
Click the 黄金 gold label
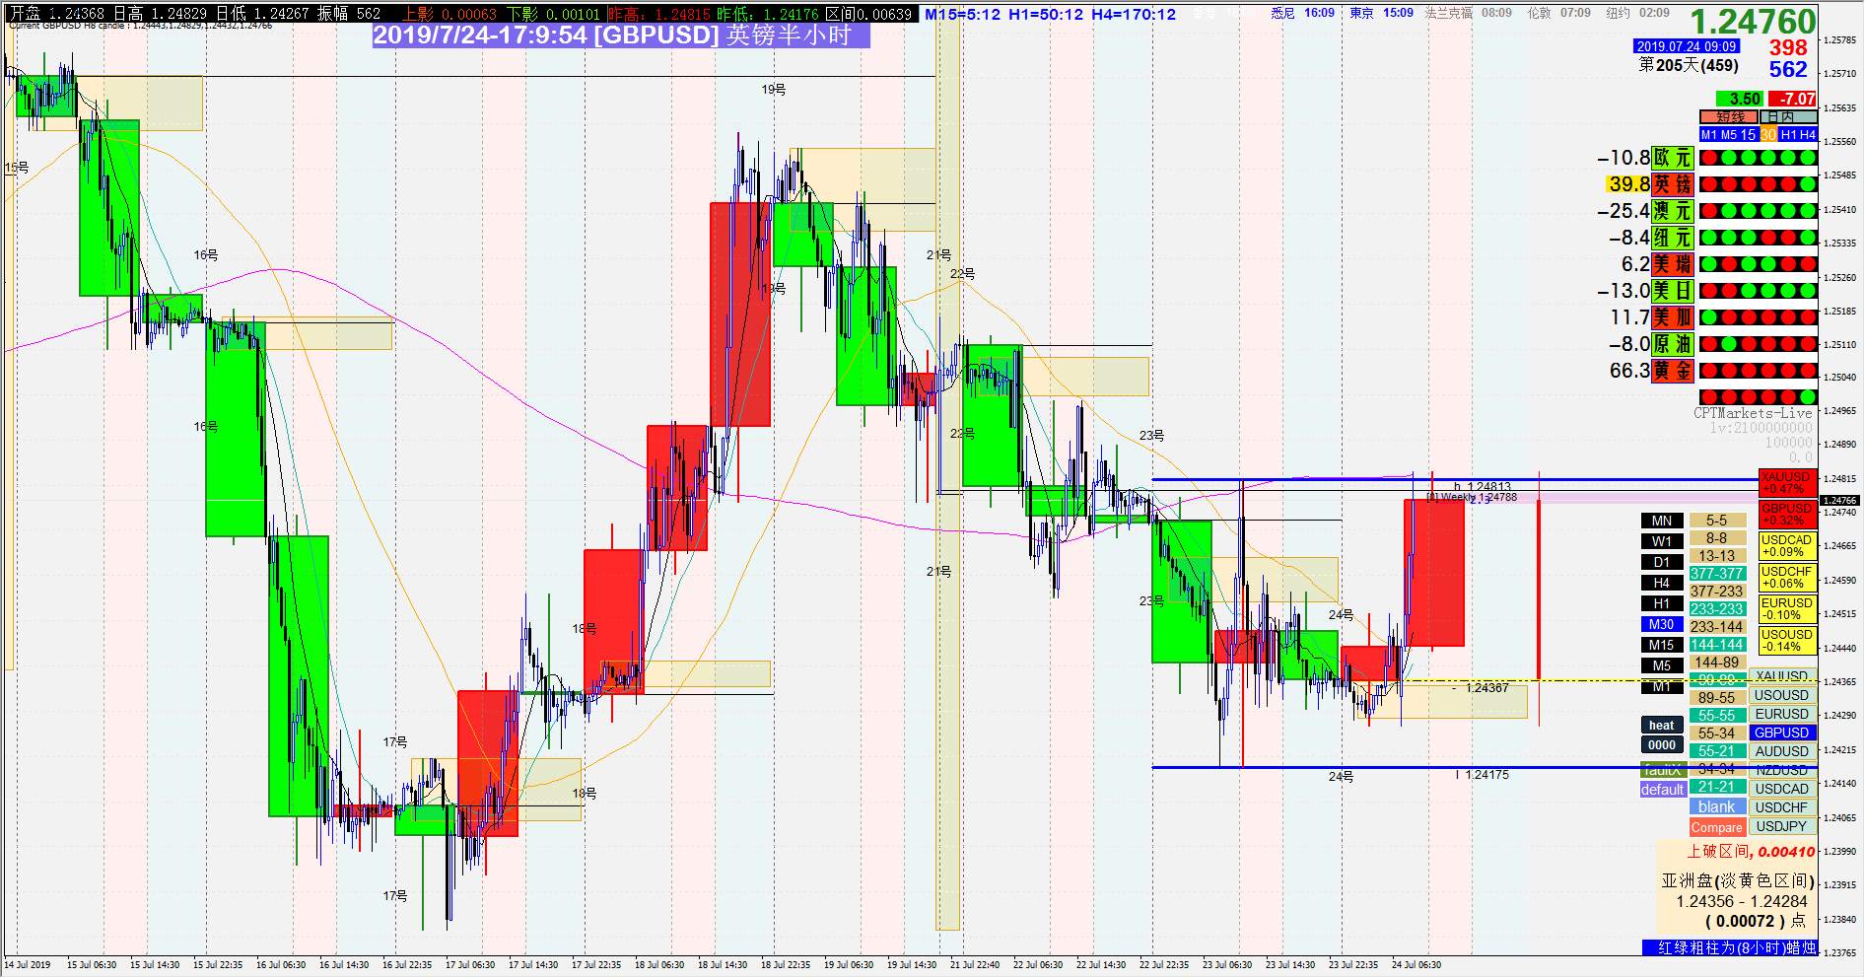click(1673, 371)
